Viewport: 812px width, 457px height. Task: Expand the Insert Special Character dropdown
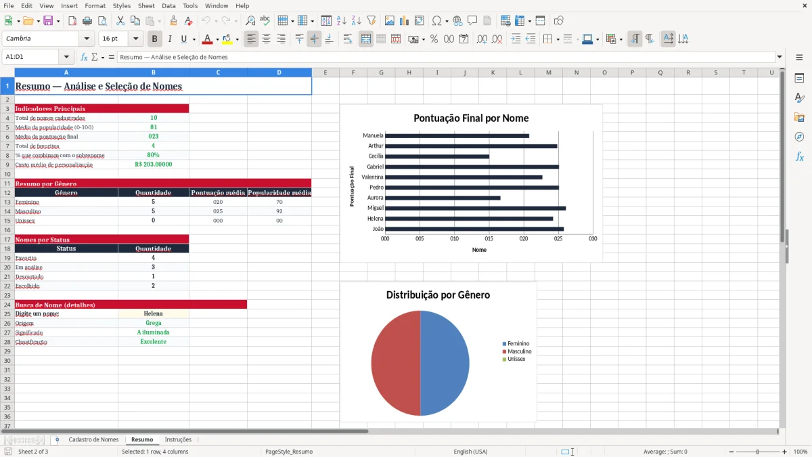pyautogui.click(x=446, y=21)
